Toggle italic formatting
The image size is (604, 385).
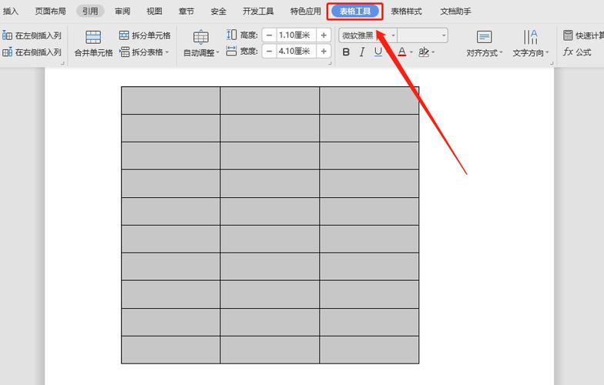point(362,52)
